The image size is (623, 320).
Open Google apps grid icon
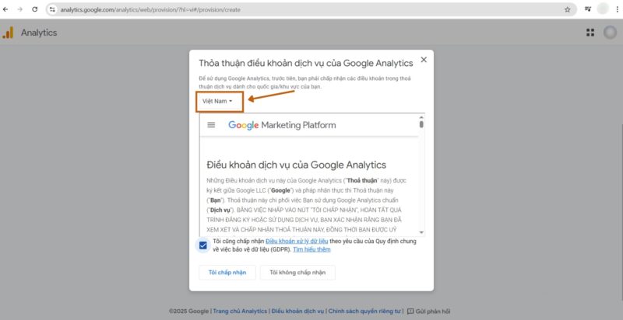click(590, 33)
